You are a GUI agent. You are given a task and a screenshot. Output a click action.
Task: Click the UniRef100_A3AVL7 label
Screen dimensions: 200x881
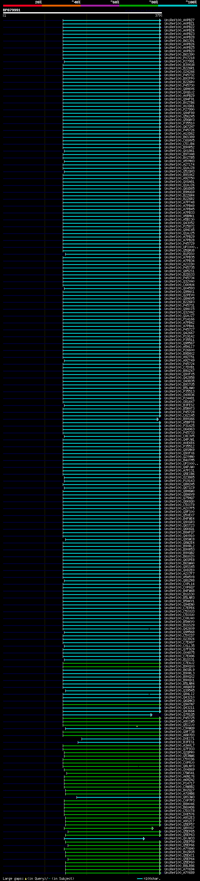pos(179,746)
